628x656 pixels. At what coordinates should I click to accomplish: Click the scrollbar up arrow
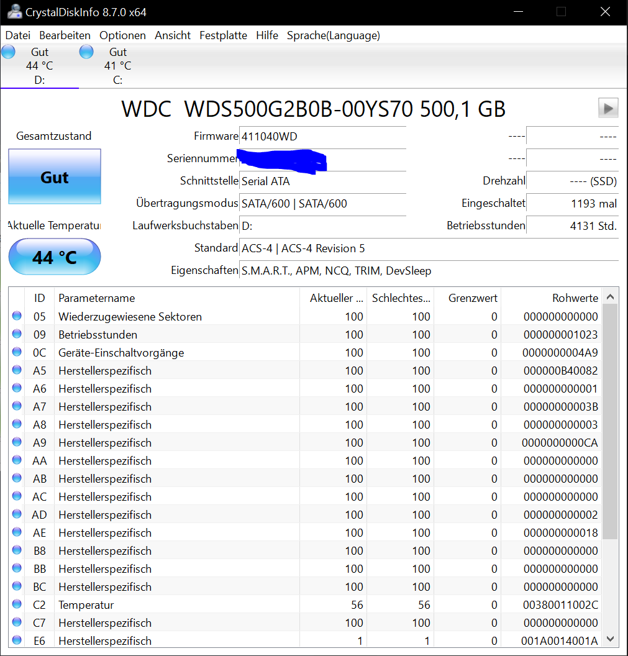610,296
